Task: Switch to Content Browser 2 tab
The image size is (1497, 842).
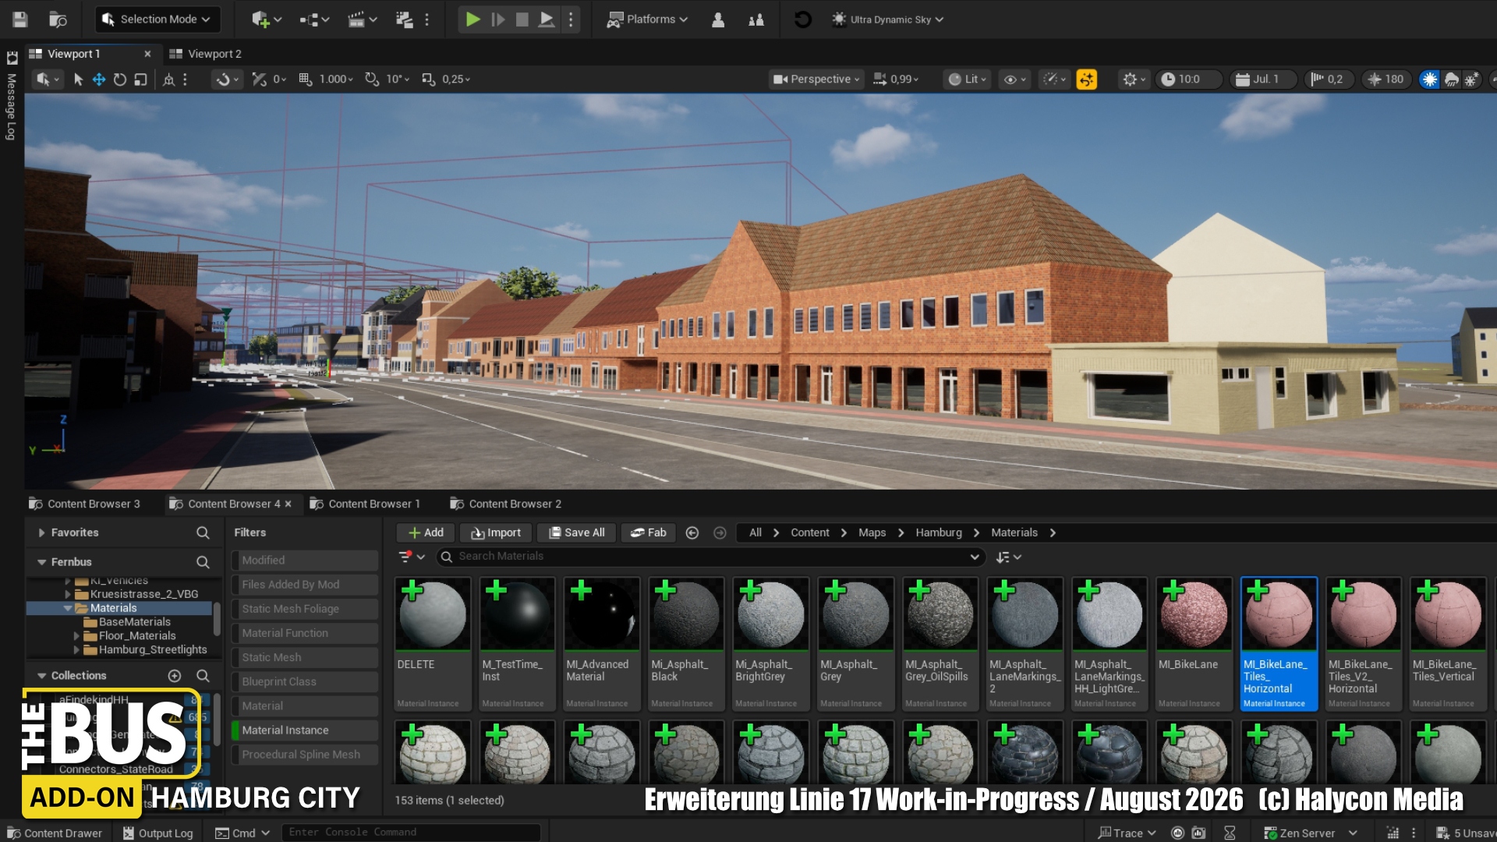Action: tap(505, 504)
